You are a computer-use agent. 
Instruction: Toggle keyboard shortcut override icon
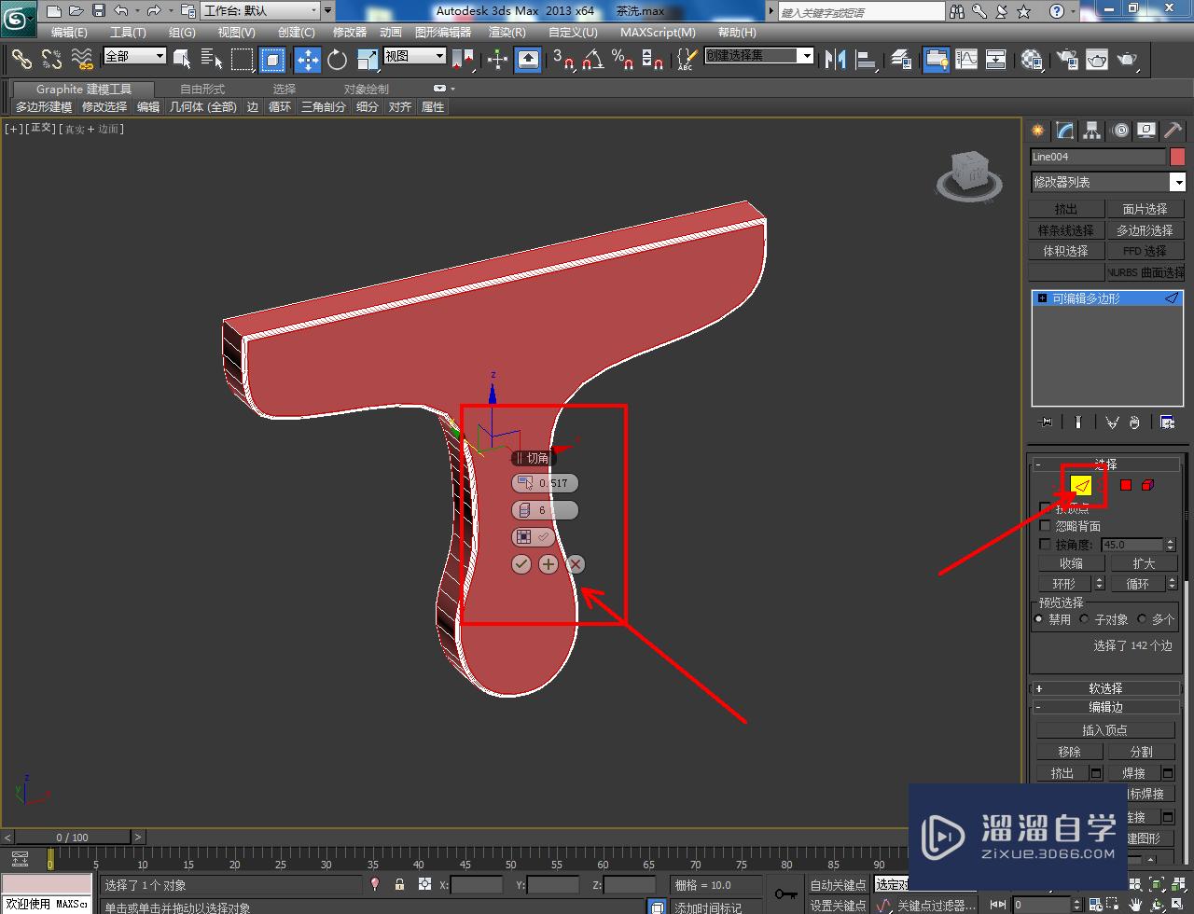(x=528, y=60)
